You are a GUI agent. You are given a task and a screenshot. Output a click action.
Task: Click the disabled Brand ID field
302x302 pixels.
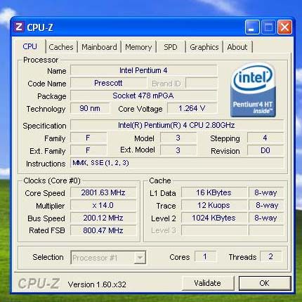[x=202, y=83]
